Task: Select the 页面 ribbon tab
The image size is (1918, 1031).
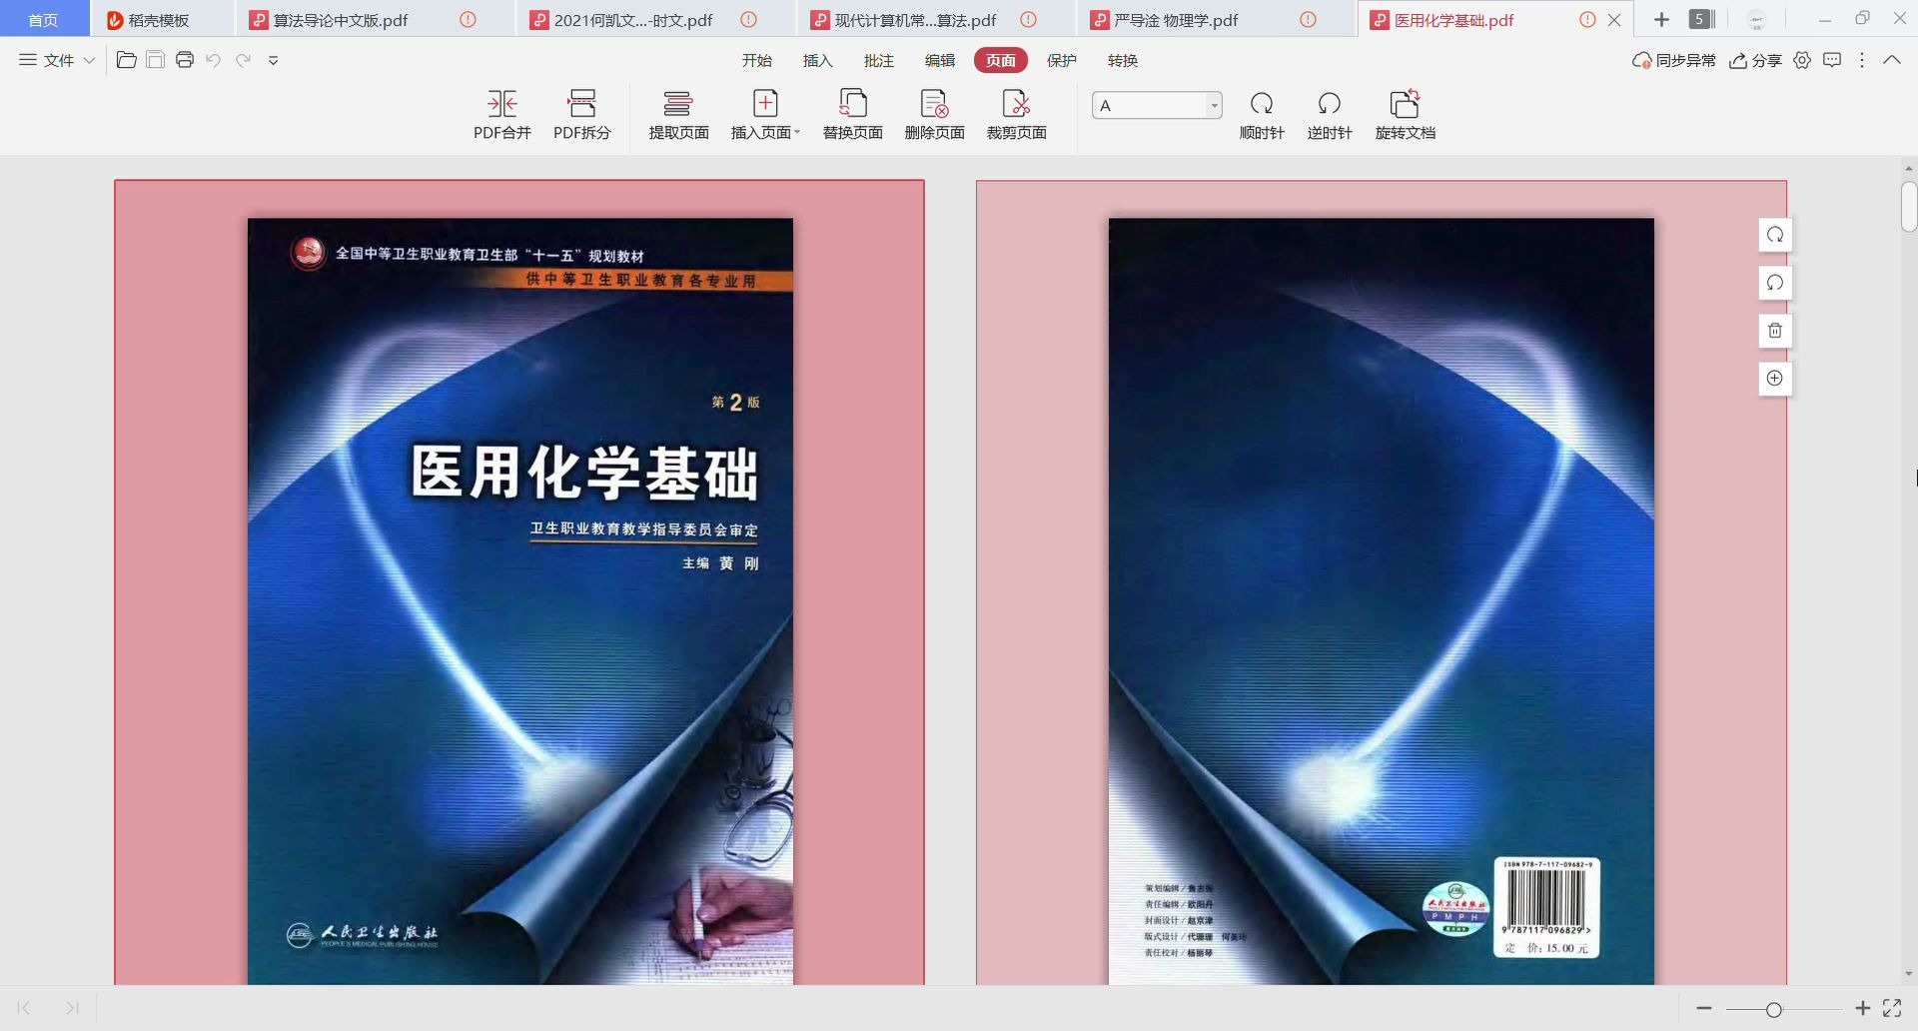Action: click(x=1000, y=60)
